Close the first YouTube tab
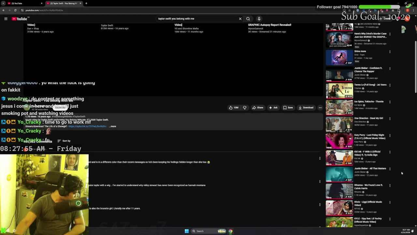 click(x=42, y=3)
